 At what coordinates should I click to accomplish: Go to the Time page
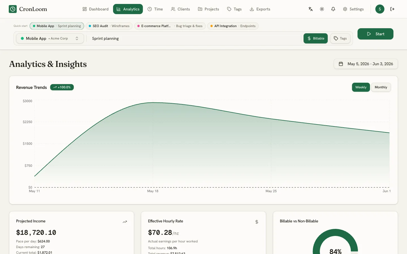155,9
